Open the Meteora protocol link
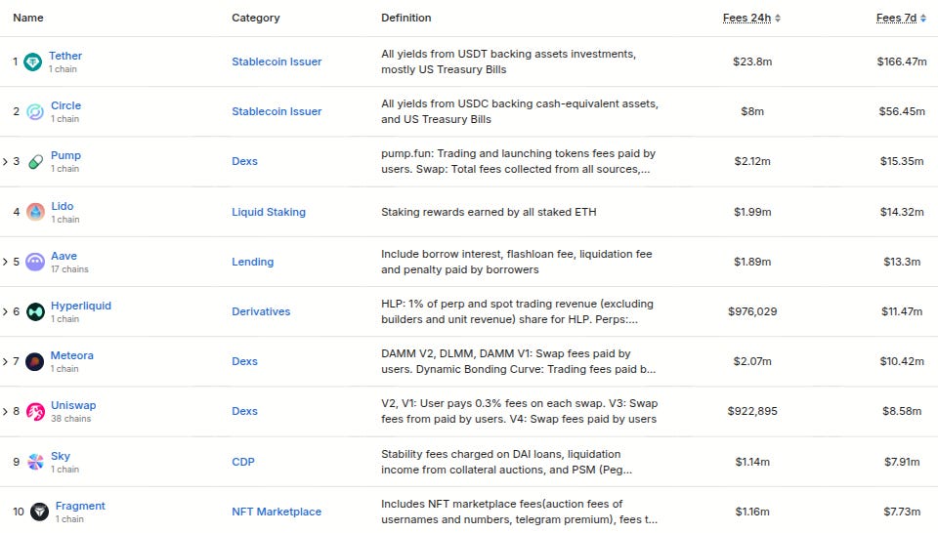 (71, 355)
